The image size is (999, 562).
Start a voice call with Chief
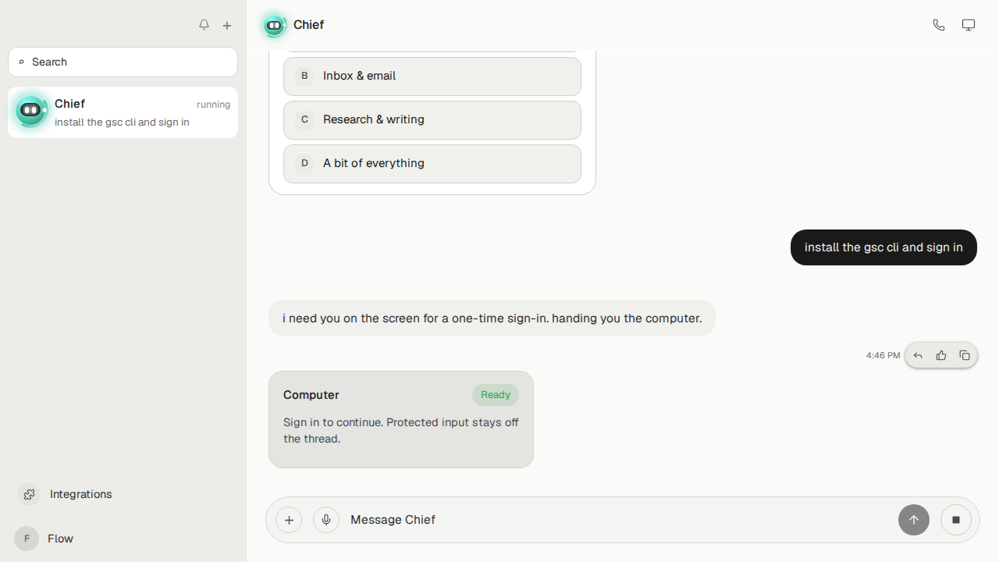tap(939, 25)
